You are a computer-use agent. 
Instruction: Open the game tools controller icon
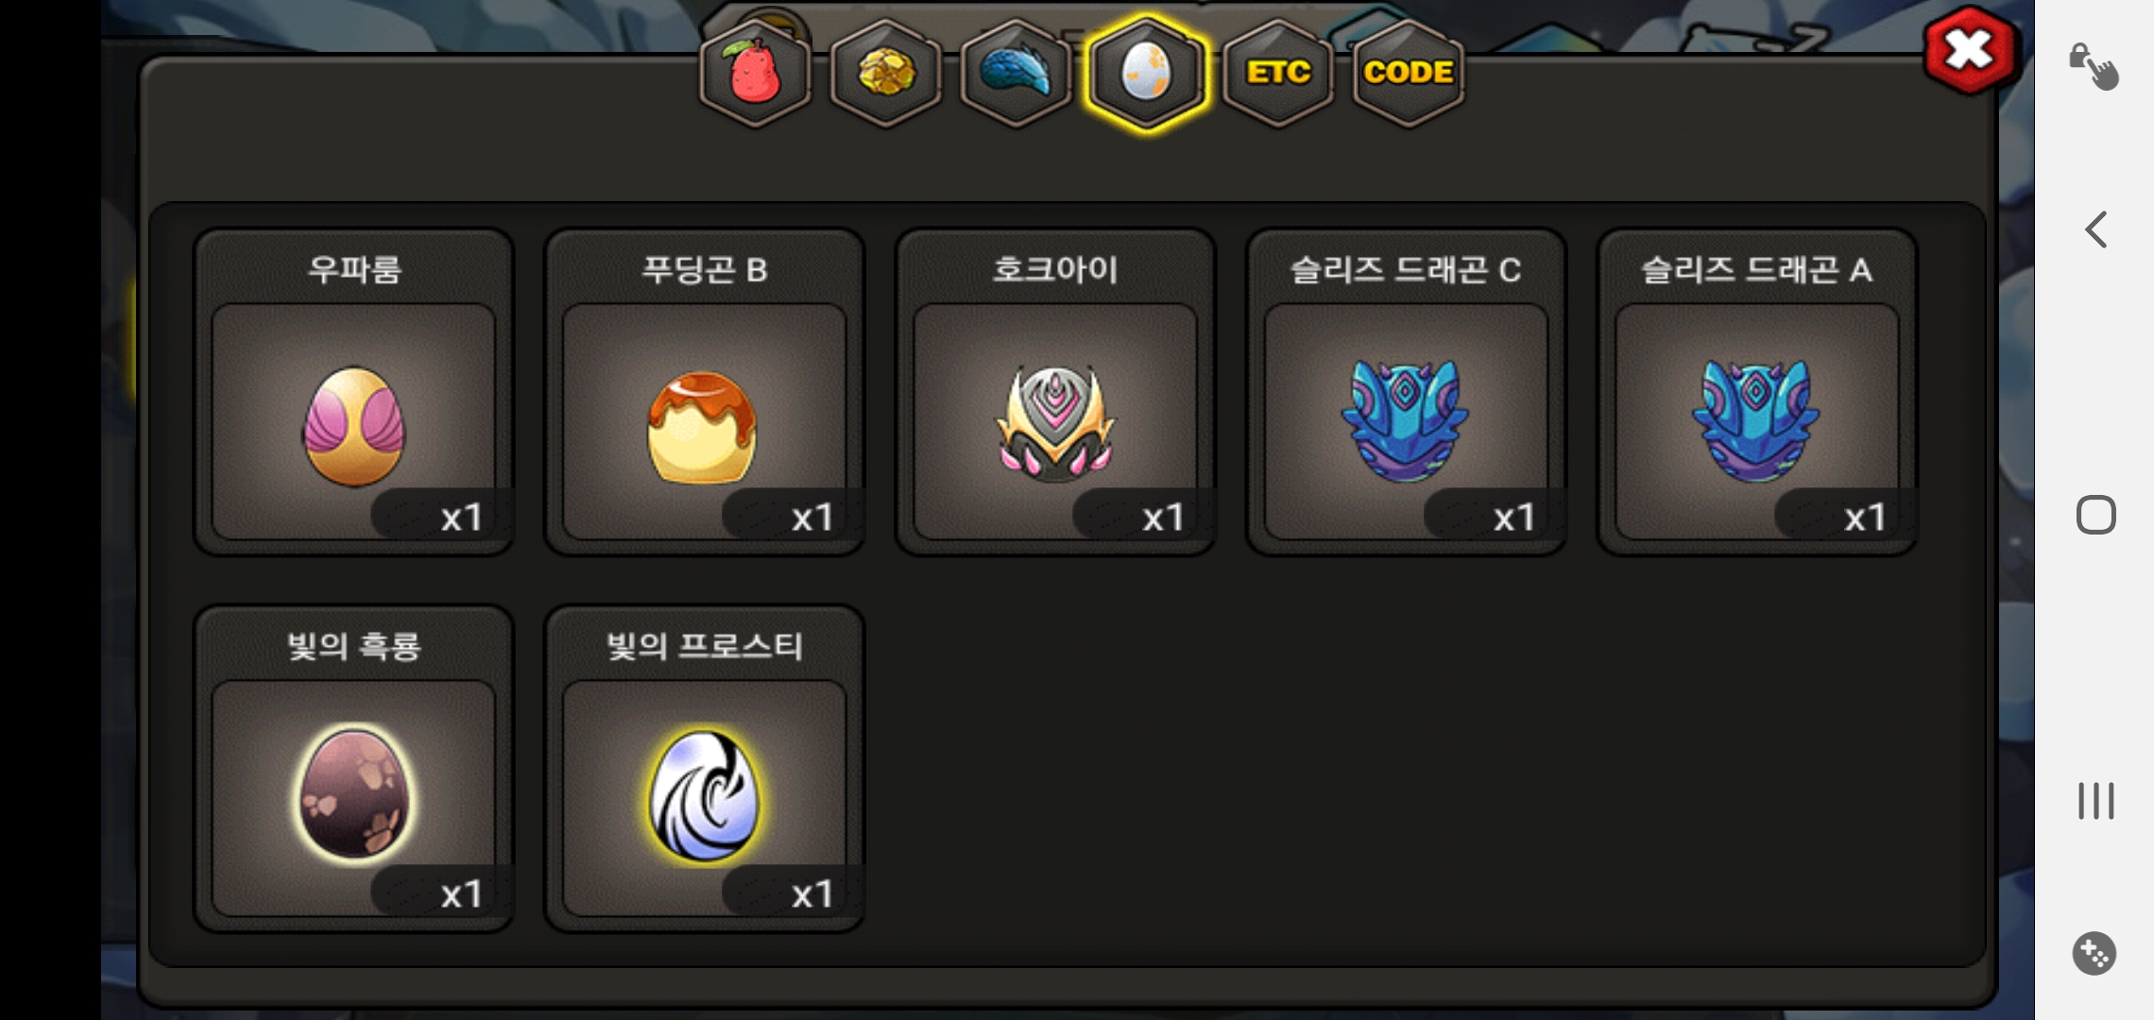click(x=2094, y=953)
